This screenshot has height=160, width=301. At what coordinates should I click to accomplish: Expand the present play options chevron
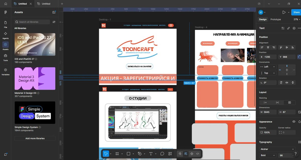point(288,12)
